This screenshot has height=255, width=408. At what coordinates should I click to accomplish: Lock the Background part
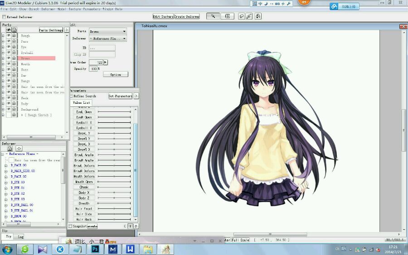tap(14, 109)
